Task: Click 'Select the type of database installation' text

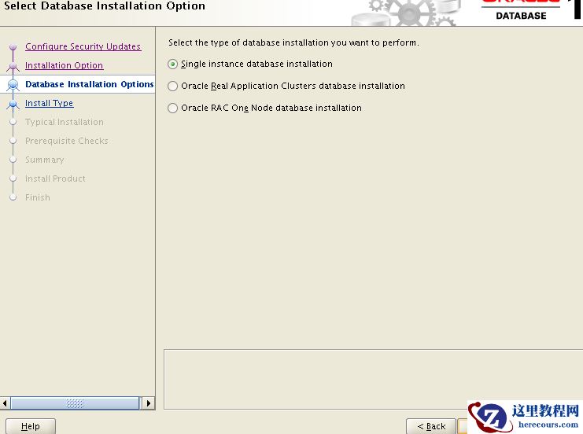Action: coord(293,42)
